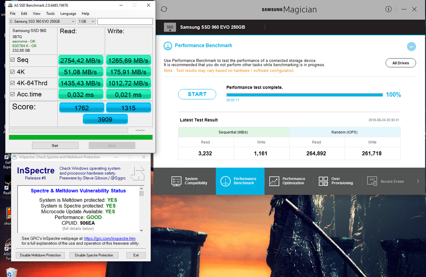The height and width of the screenshot is (277, 426).
Task: Click the Start button in AS SSD Benchmark
Action: 55,145
